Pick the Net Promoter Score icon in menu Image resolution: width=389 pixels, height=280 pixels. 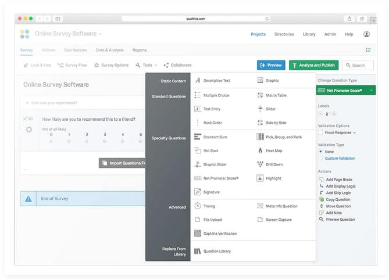(198, 178)
